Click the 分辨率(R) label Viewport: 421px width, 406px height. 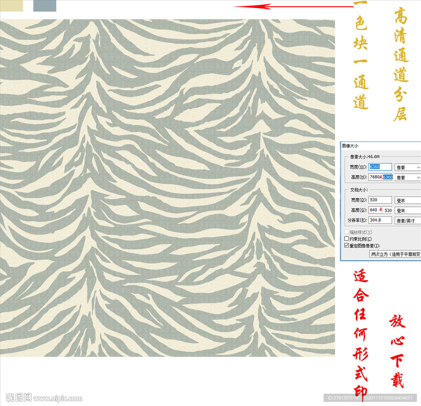(x=357, y=220)
